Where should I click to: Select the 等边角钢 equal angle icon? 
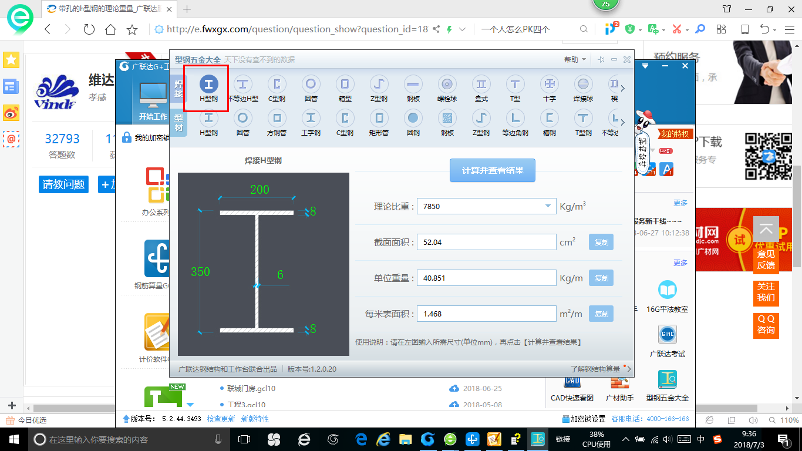pyautogui.click(x=515, y=123)
